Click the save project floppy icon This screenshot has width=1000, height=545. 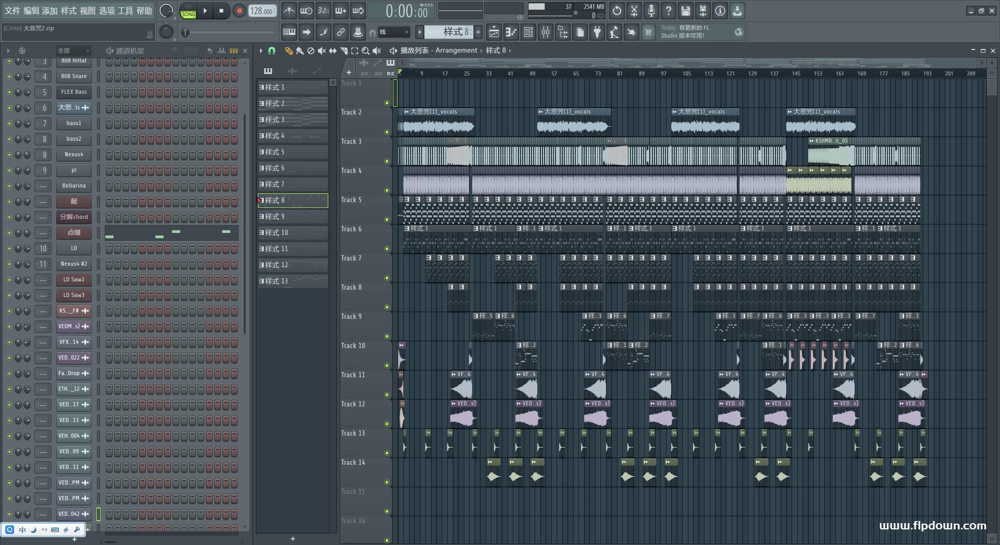click(x=685, y=11)
